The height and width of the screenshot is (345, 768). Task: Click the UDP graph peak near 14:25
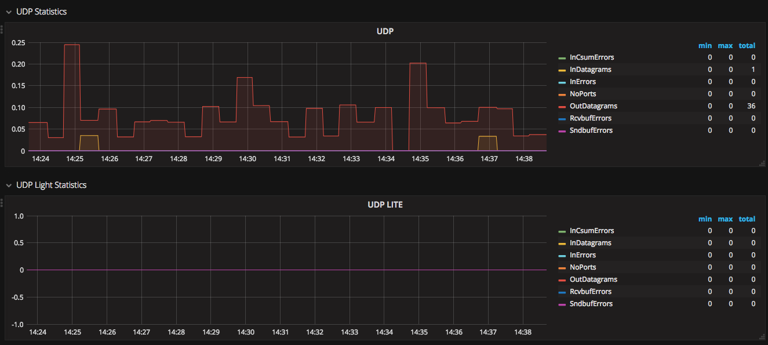[x=72, y=45]
